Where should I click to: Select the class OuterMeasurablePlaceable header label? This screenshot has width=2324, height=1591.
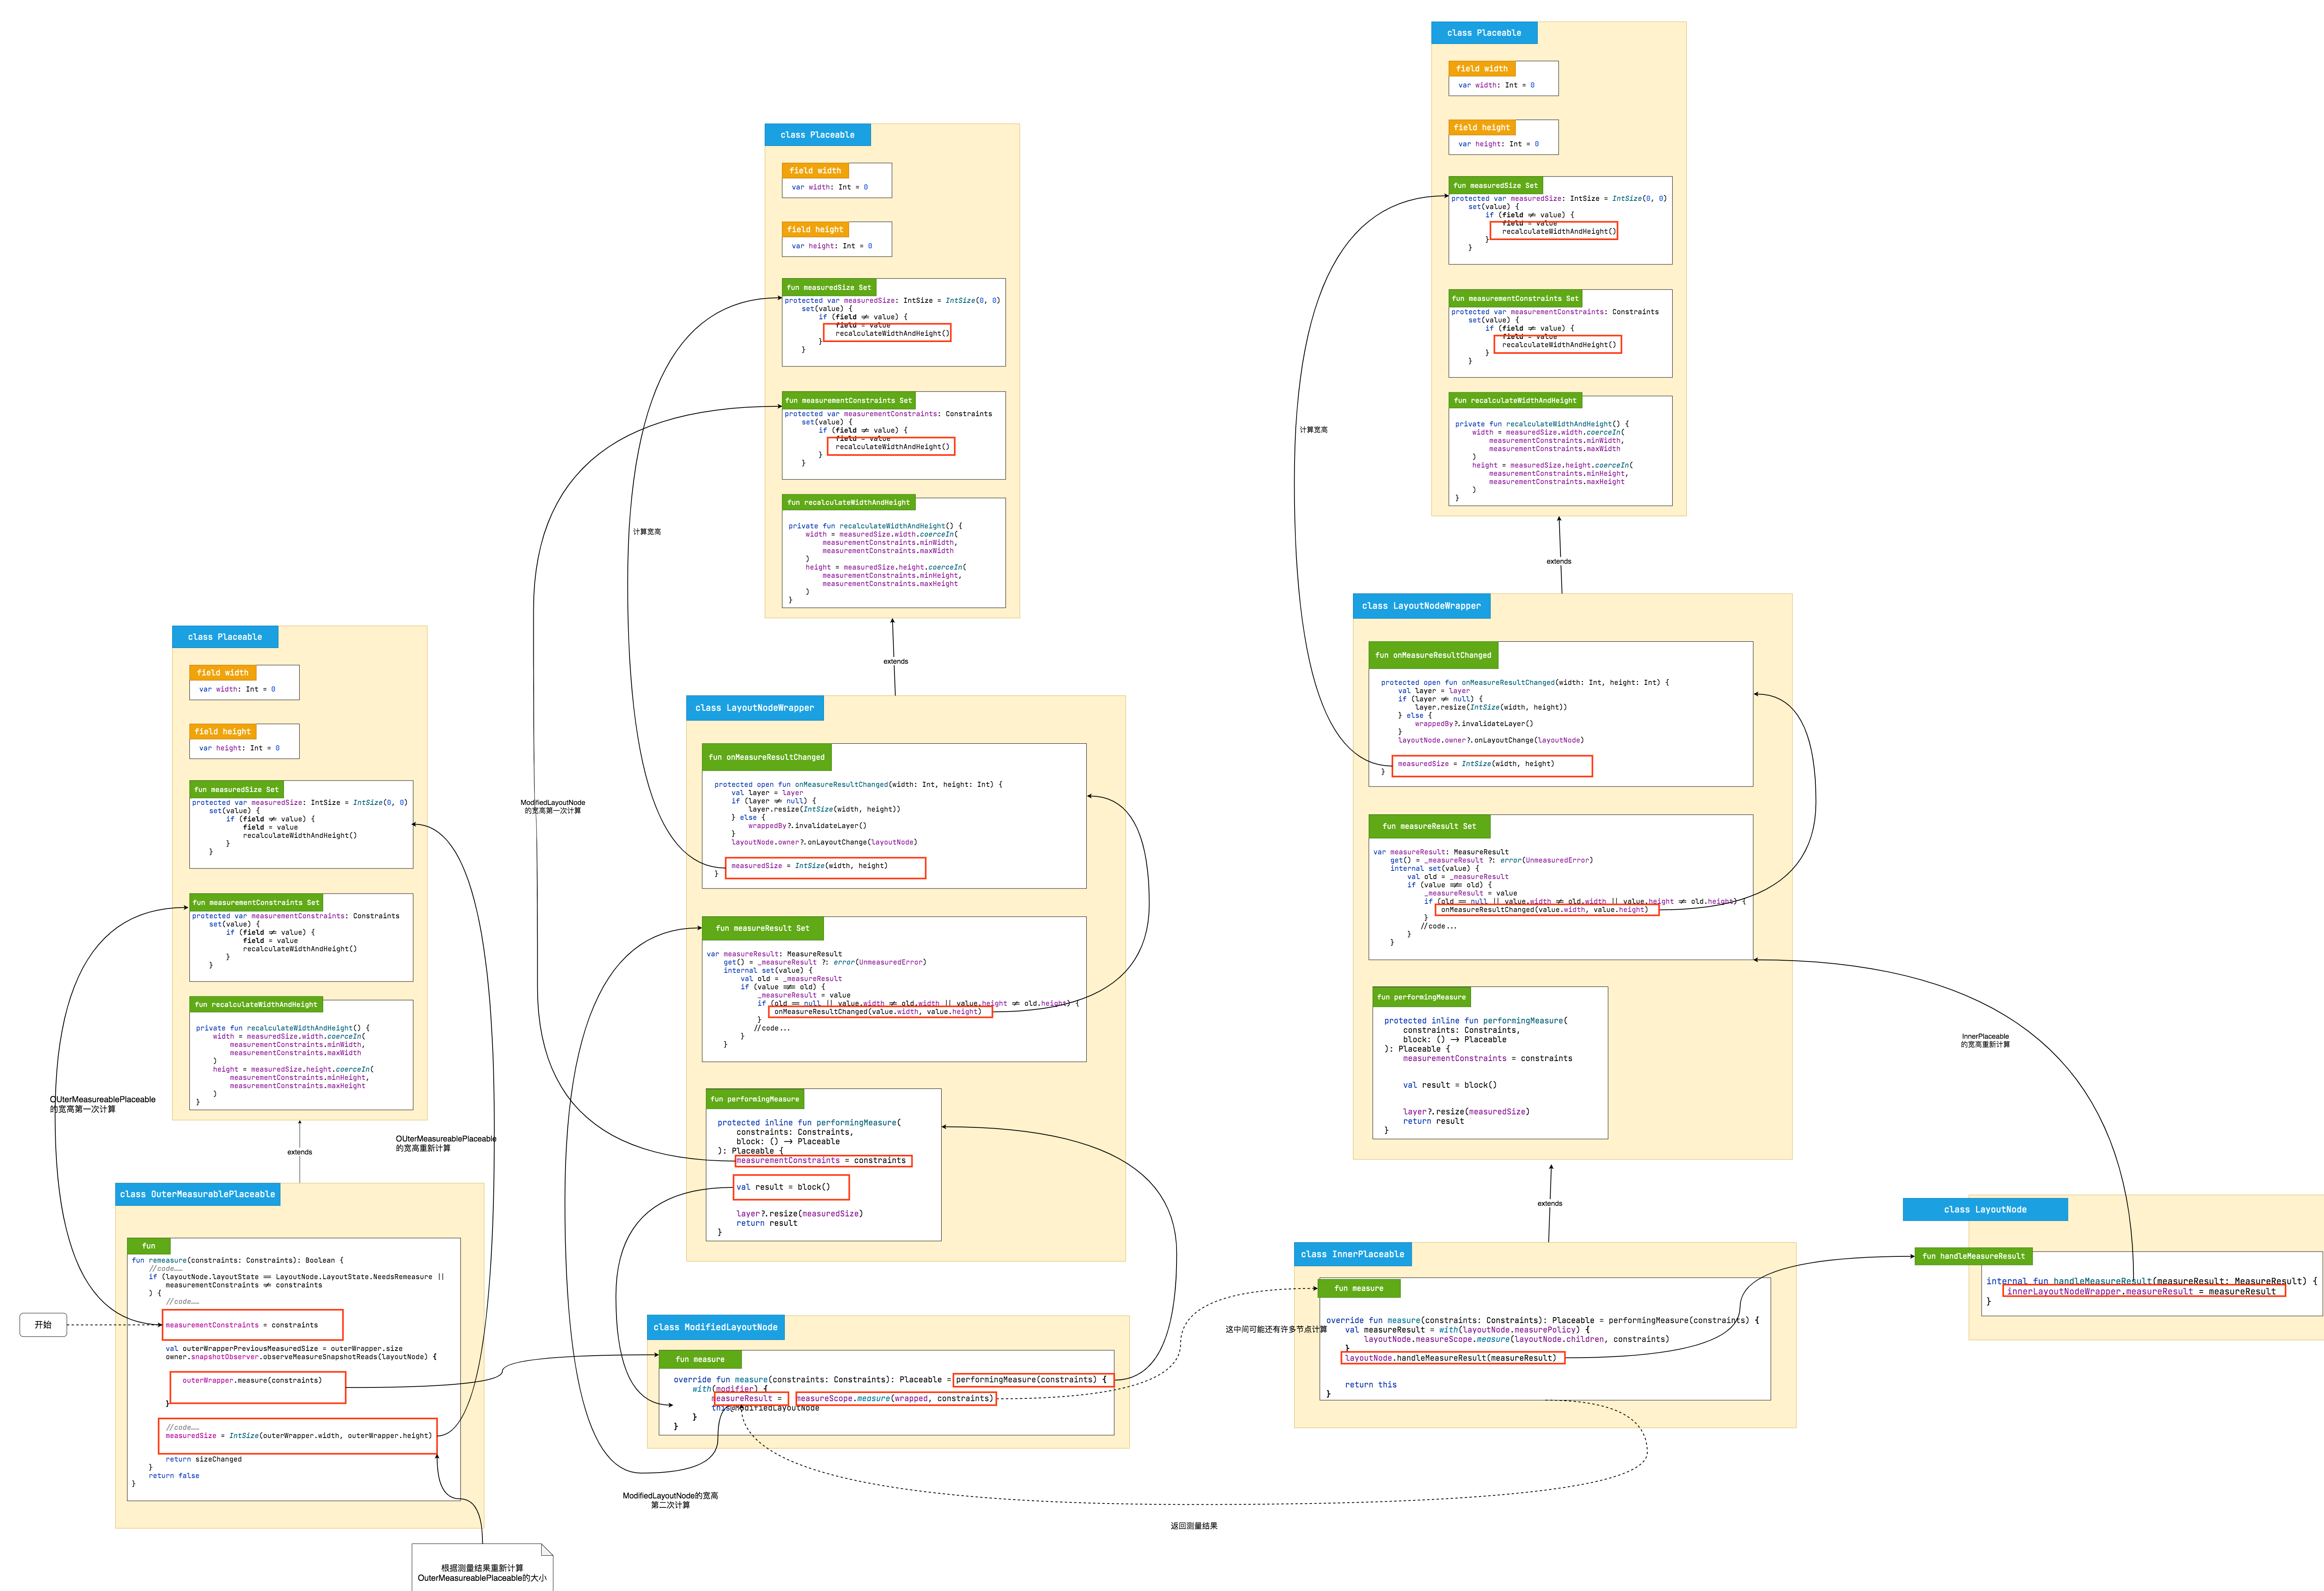(197, 1194)
